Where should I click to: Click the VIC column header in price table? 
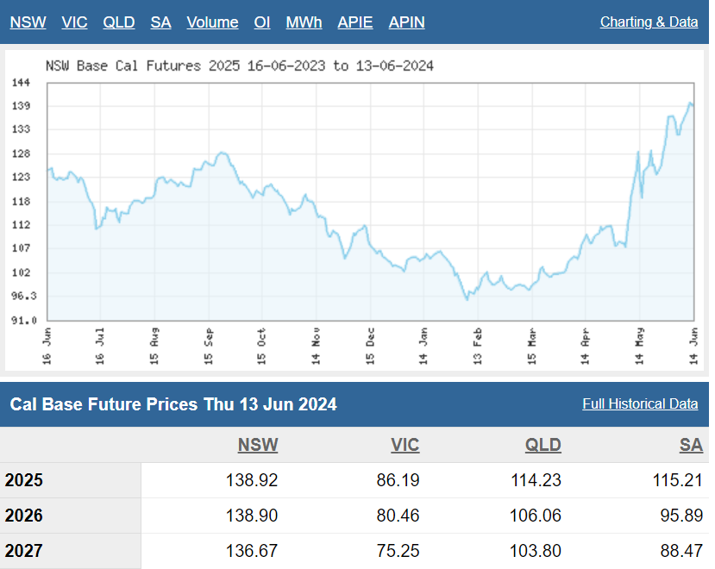(x=405, y=445)
